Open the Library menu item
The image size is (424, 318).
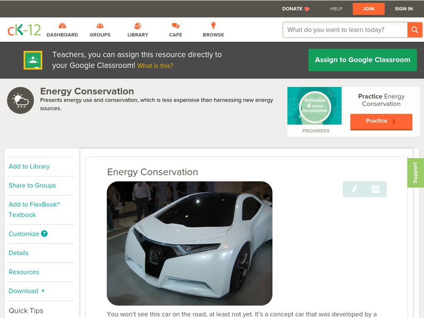138,30
